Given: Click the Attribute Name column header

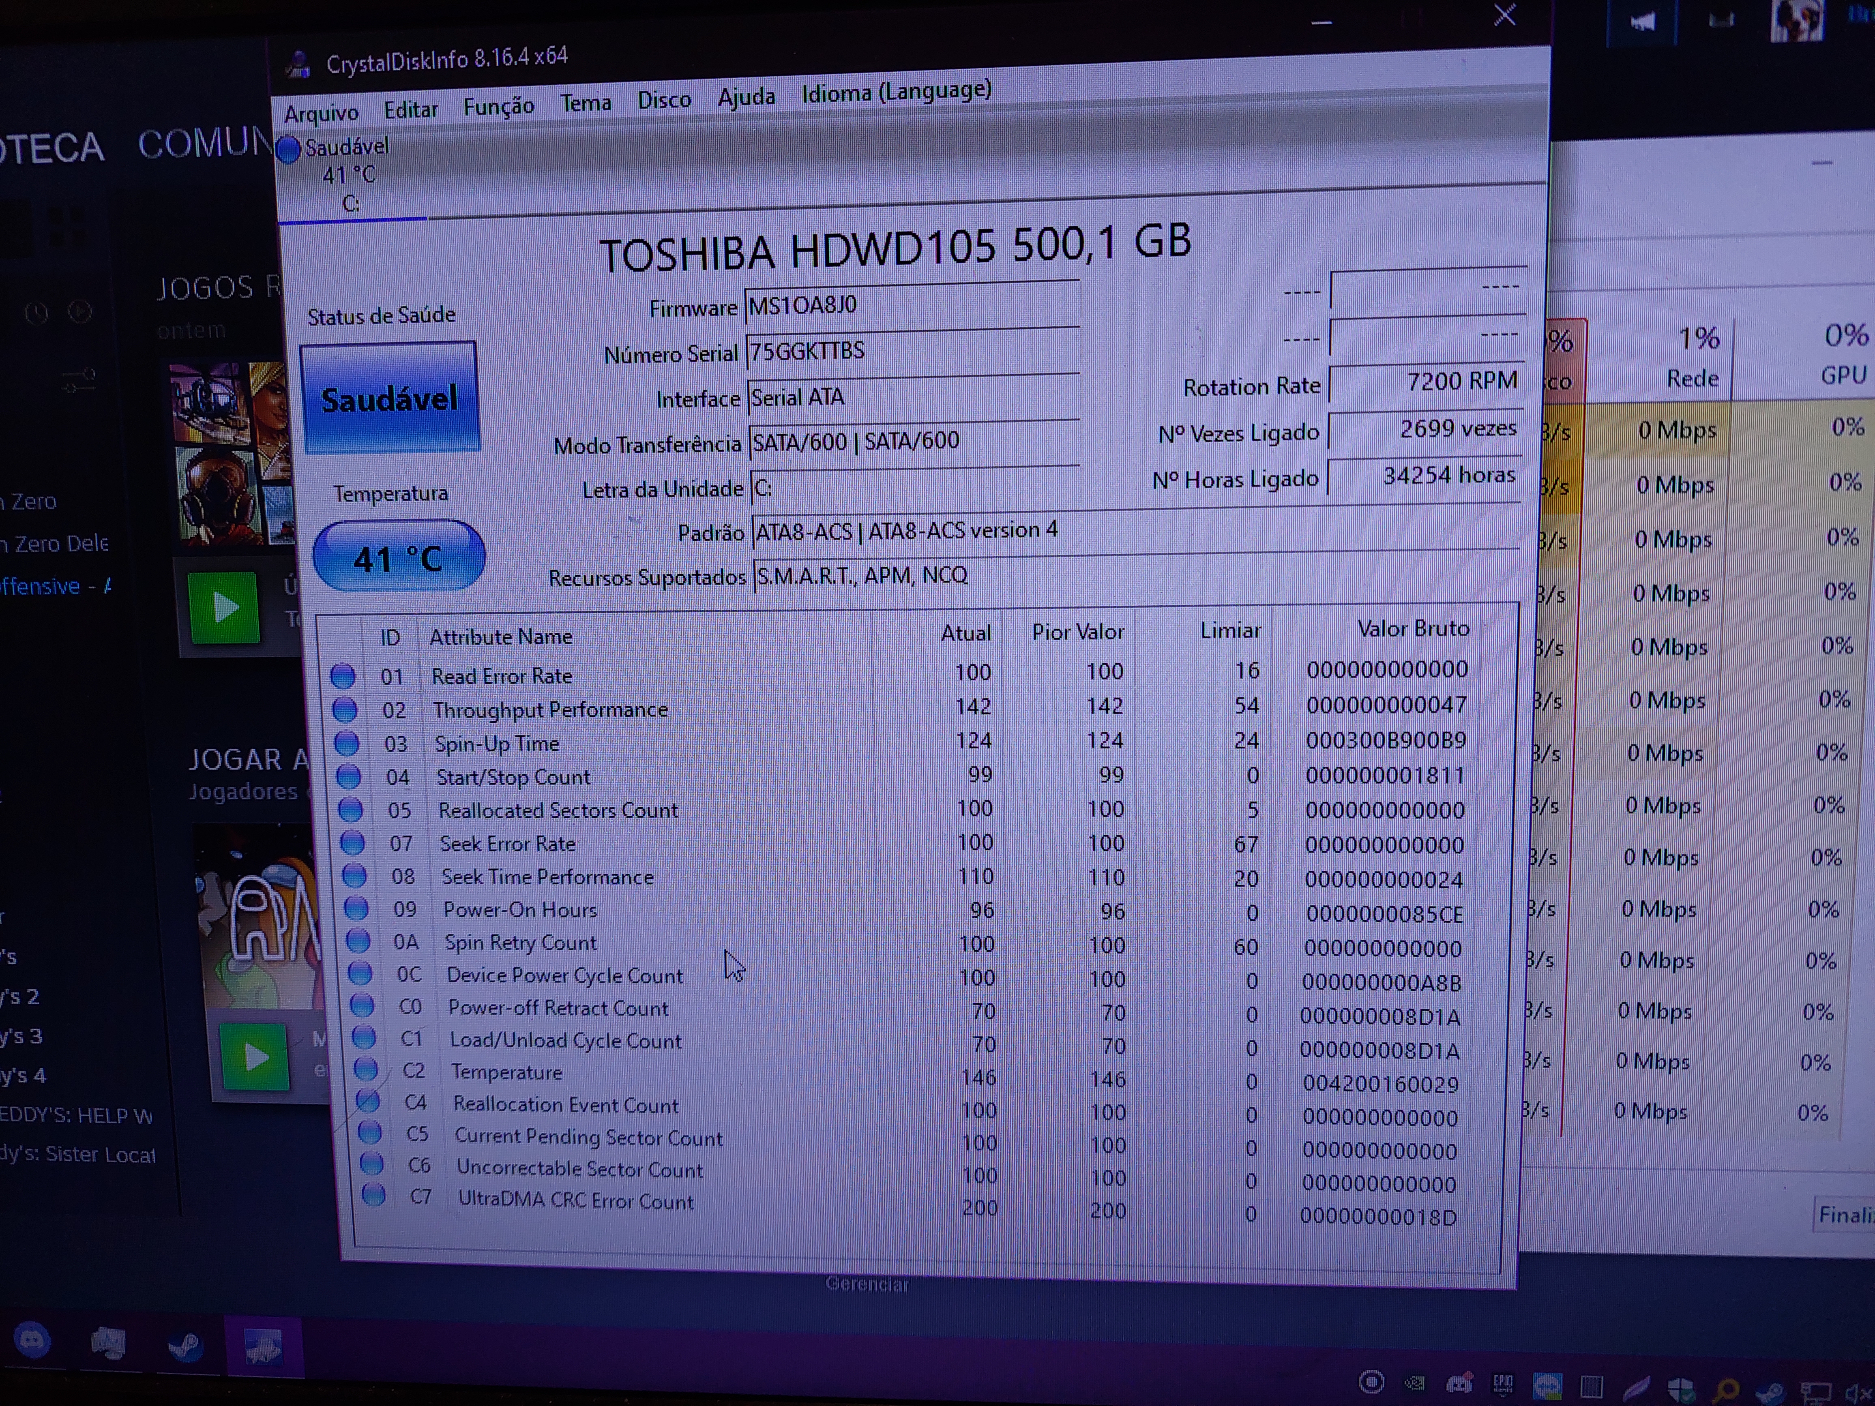Looking at the screenshot, I should 501,637.
